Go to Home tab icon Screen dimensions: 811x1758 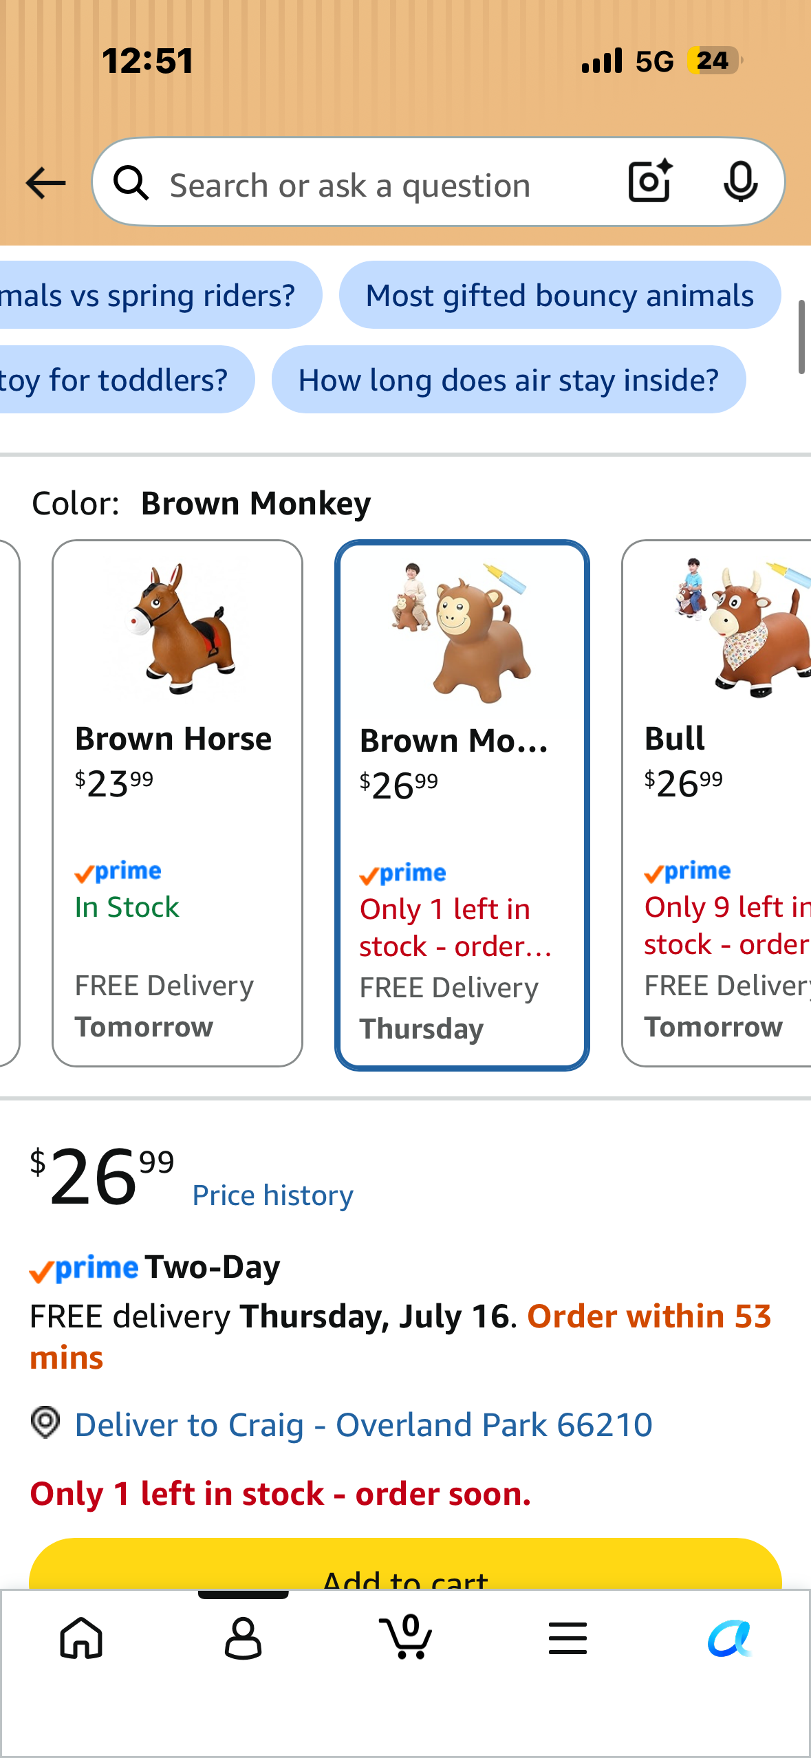point(81,1638)
